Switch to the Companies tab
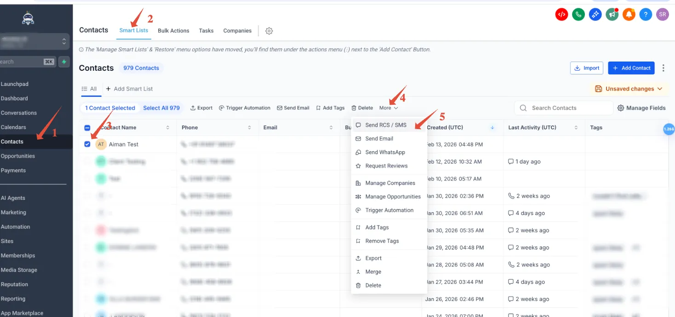Viewport: 675px width, 317px height. click(237, 31)
